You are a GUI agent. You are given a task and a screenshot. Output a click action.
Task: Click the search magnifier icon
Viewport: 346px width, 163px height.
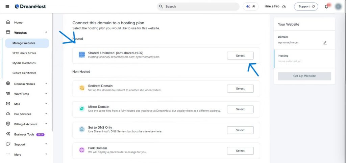[161, 7]
